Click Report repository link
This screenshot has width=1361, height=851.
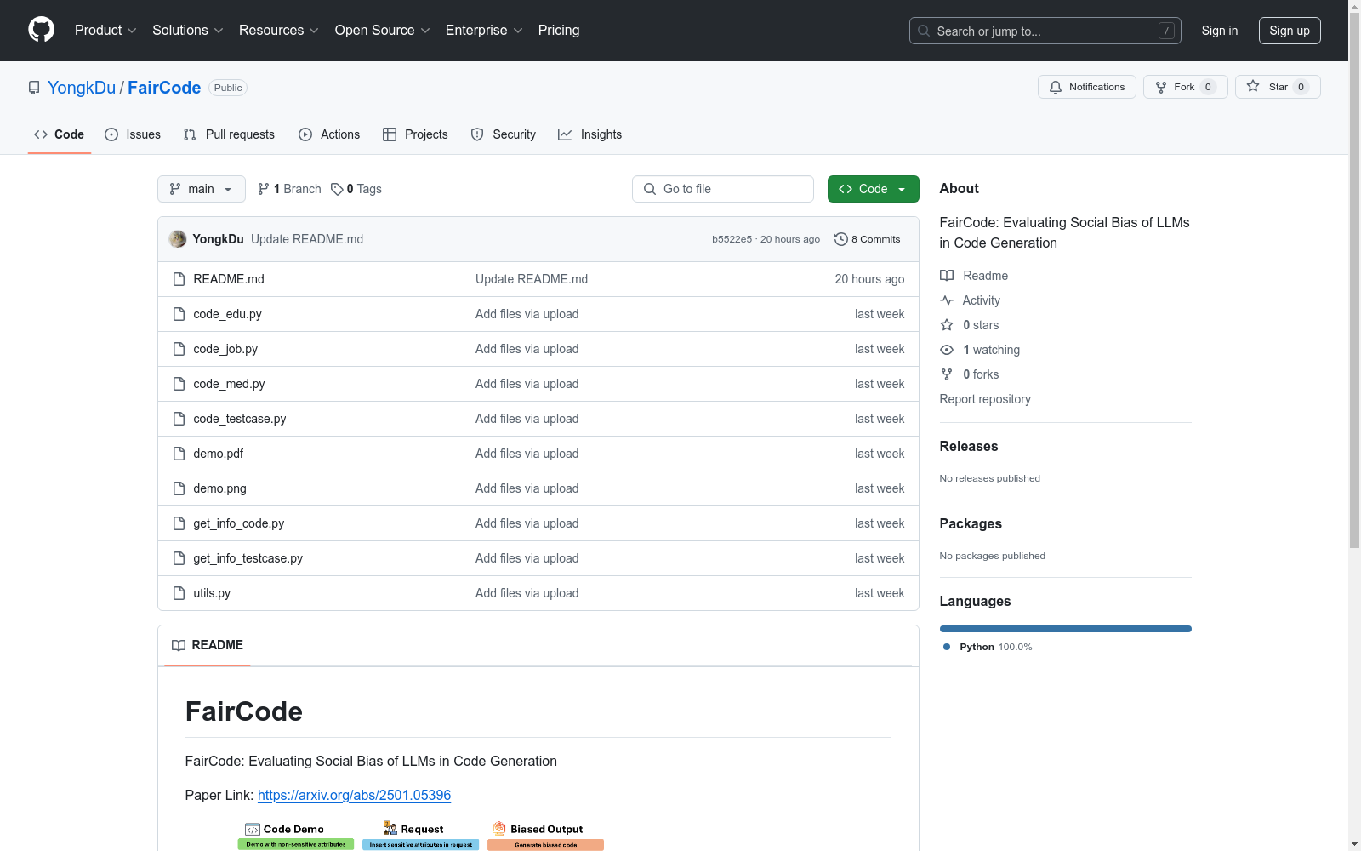pos(985,399)
